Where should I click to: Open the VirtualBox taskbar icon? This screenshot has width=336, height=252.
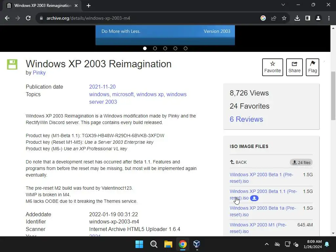click(x=197, y=244)
